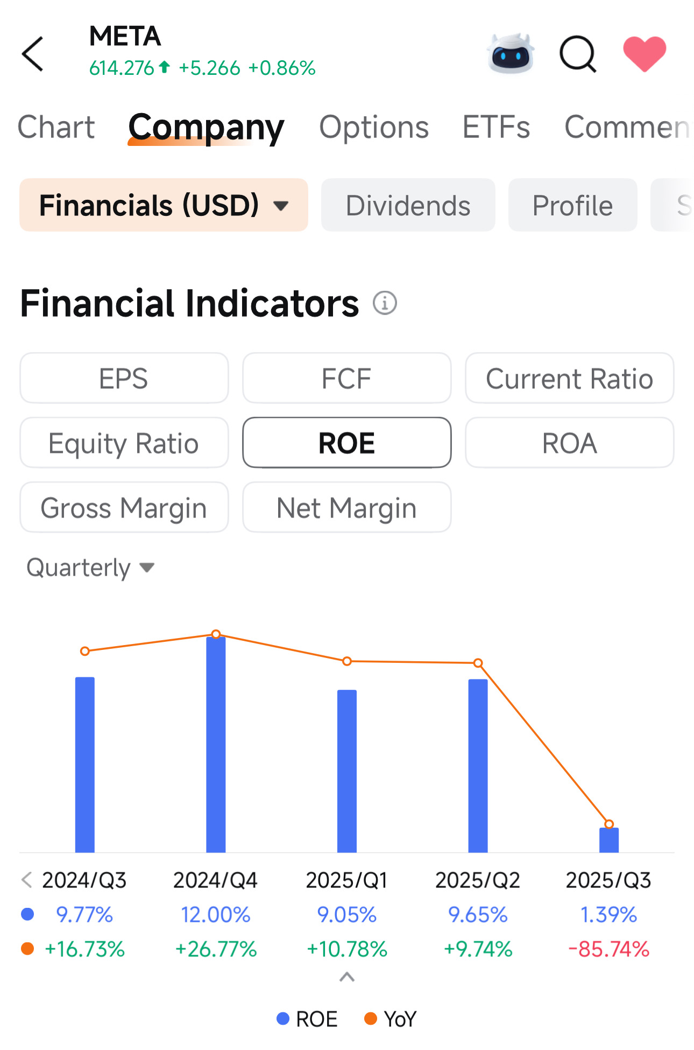
Task: Tap the 2024/Q4 ROE bar
Action: tap(216, 743)
